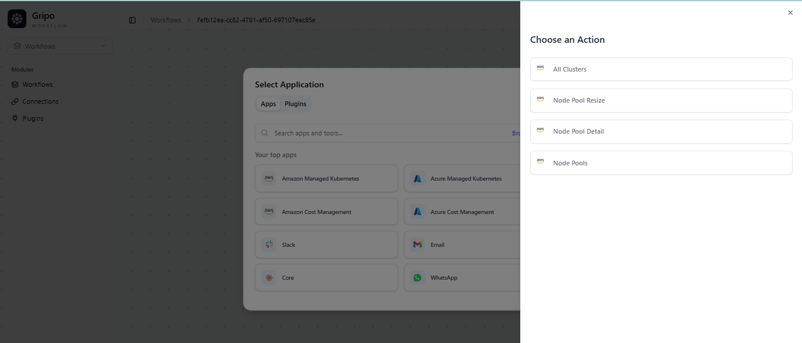This screenshot has height=343, width=802.
Task: Choose the Node Pools action
Action: [x=661, y=163]
